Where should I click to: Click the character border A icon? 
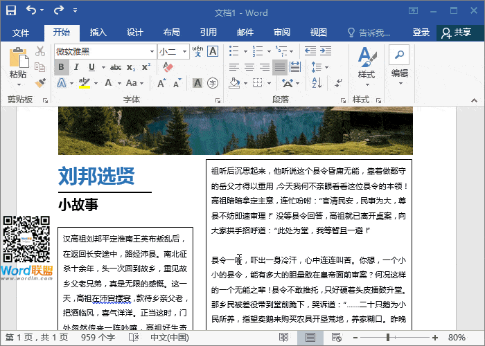pyautogui.click(x=213, y=51)
